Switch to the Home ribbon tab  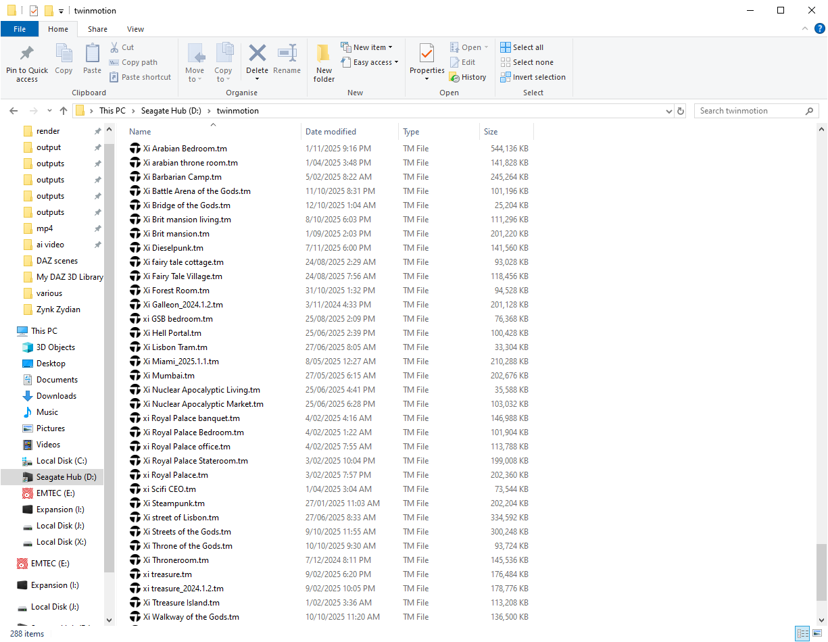(x=58, y=29)
